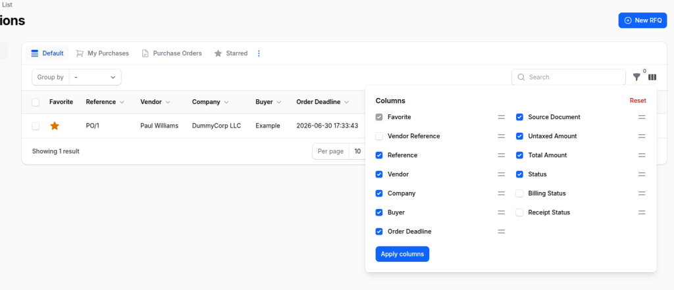Image resolution: width=674 pixels, height=290 pixels.
Task: Click the Source Document drag handle
Action: tap(642, 117)
